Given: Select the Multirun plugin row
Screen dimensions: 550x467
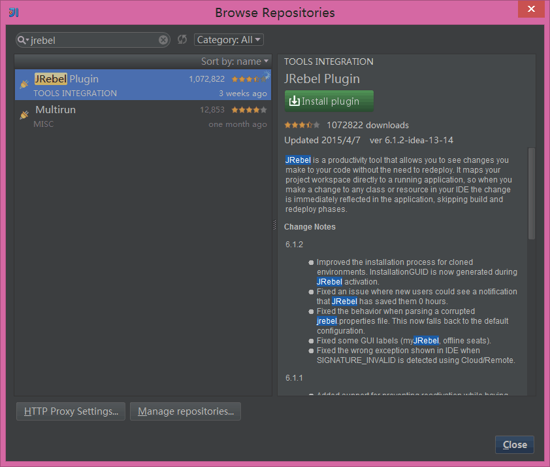Looking at the screenshot, I should tap(143, 116).
